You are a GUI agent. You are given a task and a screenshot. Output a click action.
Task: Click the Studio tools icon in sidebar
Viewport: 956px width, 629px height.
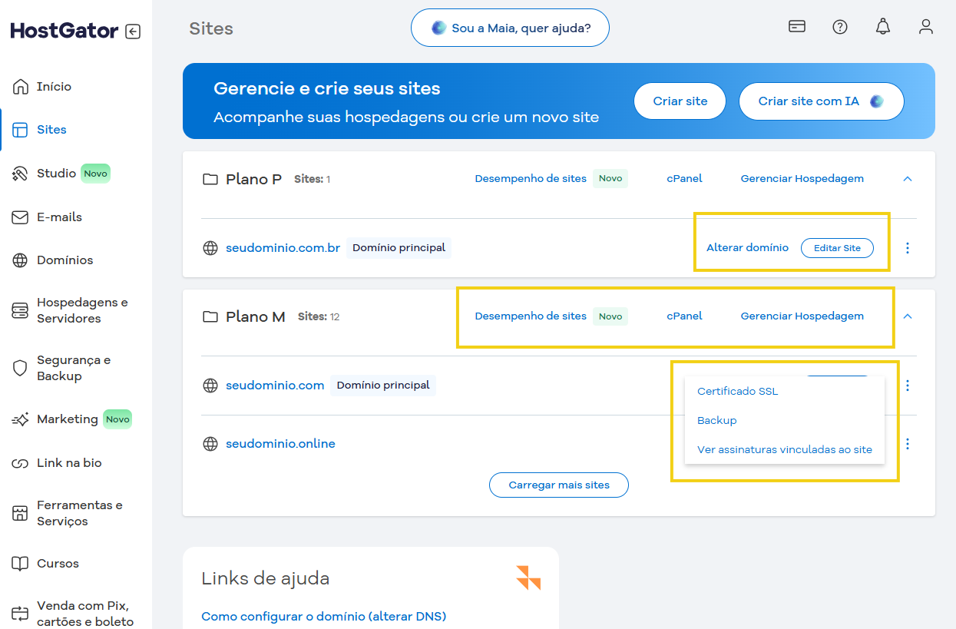click(x=21, y=174)
